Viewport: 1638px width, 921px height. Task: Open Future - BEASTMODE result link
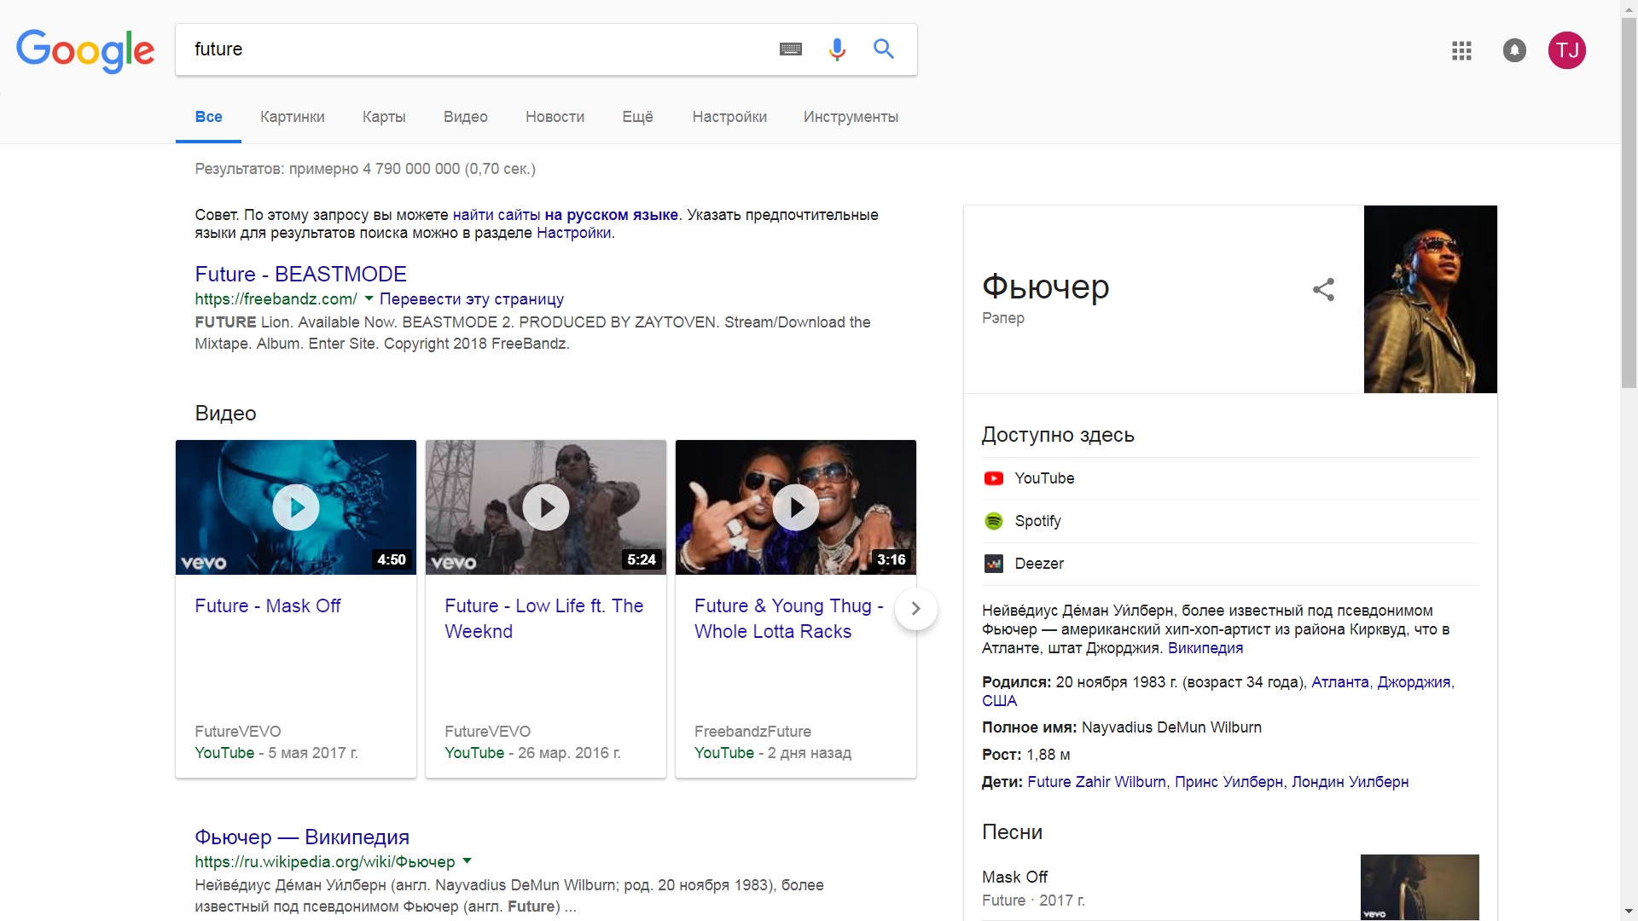(300, 274)
